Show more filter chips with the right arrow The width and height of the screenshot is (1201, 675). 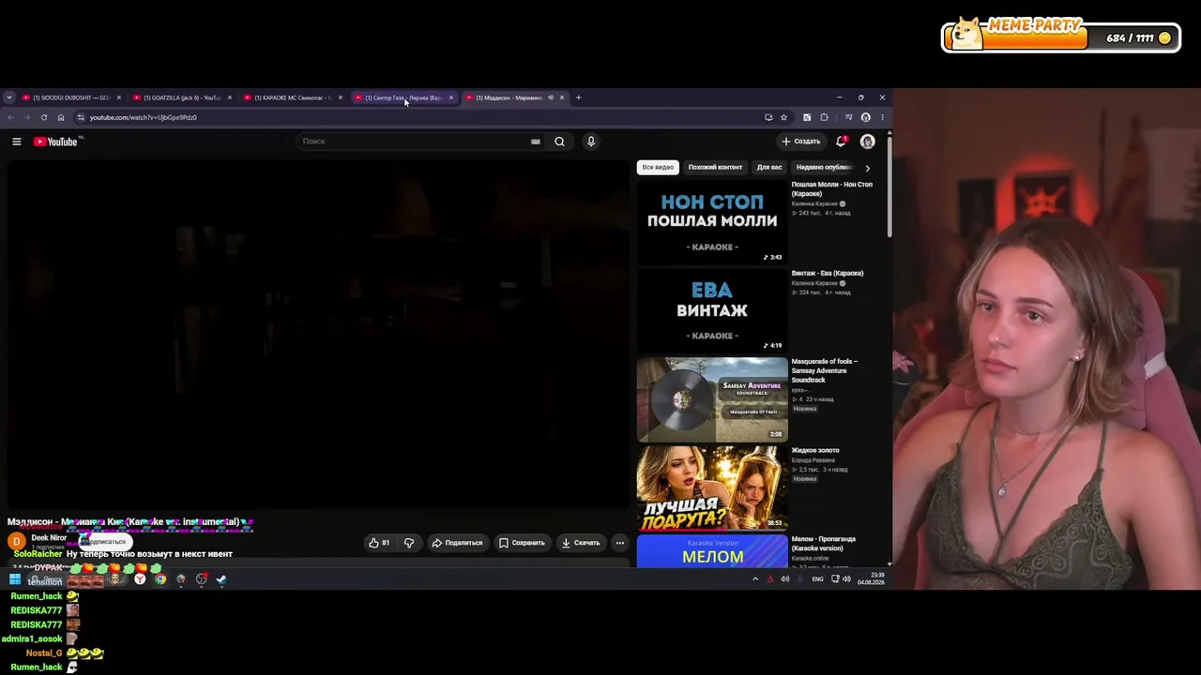pos(867,168)
